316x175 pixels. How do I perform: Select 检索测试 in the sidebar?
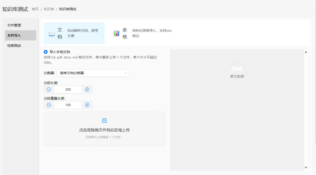tap(14, 46)
